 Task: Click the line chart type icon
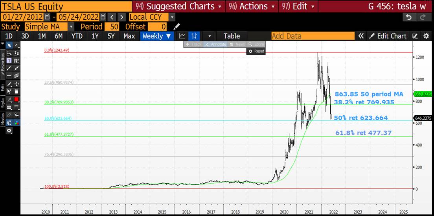pos(182,36)
